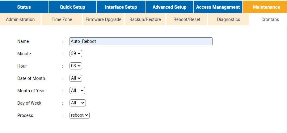The width and height of the screenshot is (287, 133).
Task: Expand the Date of Month dropdown
Action: [76, 78]
